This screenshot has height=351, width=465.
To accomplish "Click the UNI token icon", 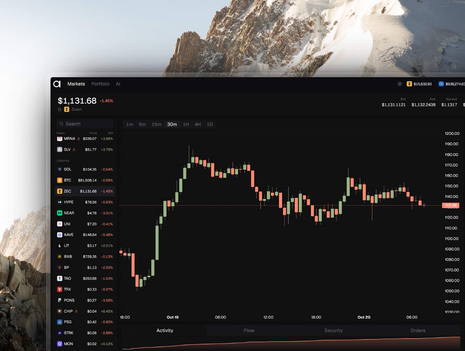I will click(x=60, y=224).
